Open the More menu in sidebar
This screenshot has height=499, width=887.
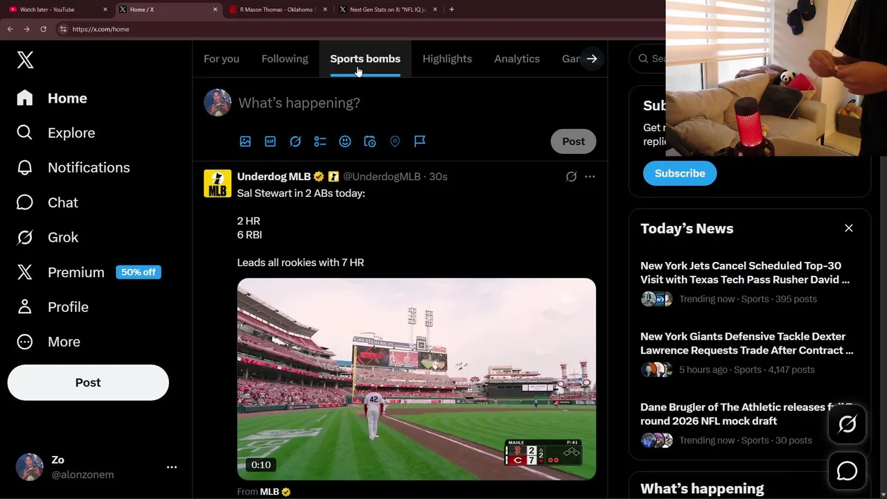(x=49, y=342)
